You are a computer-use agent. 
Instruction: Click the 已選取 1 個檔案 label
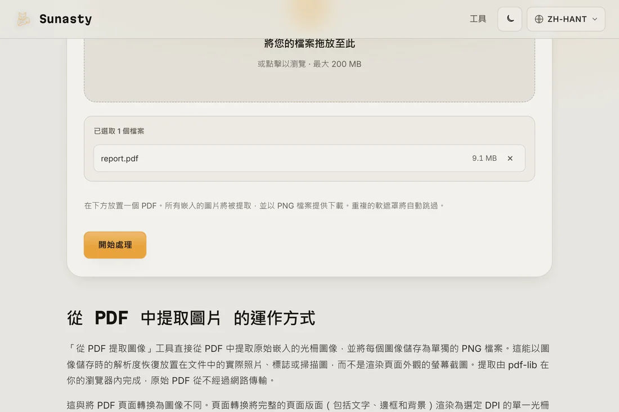119,131
